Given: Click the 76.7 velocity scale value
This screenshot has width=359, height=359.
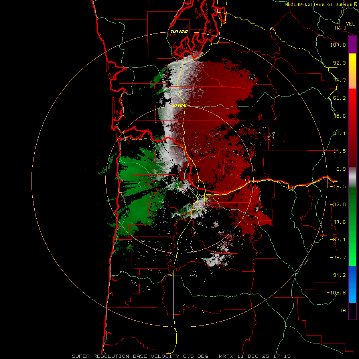Looking at the screenshot, I should [x=339, y=80].
